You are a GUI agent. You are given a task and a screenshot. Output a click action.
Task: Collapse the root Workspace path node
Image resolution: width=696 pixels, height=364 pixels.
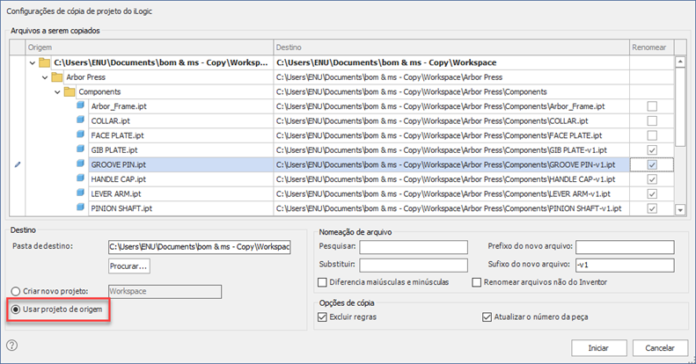(32, 62)
